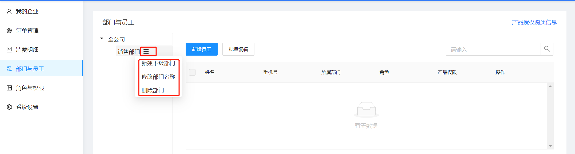
Task: Collapse the 全公司 tree node arrow
Action: (102, 39)
